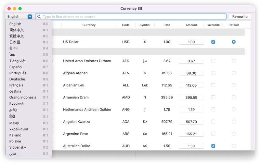Image resolution: width=260 pixels, height=163 pixels.
Task: Click the Rate column header
Action: click(166, 25)
